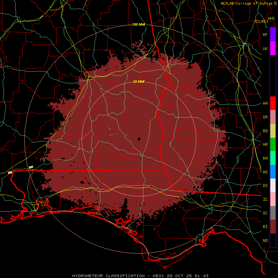Click the RF purple legend swatch
The height and width of the screenshot is (278, 278).
(273, 35)
